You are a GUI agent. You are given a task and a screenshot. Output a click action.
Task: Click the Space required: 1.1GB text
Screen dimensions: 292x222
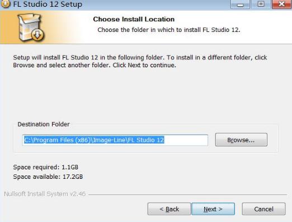[46, 167]
